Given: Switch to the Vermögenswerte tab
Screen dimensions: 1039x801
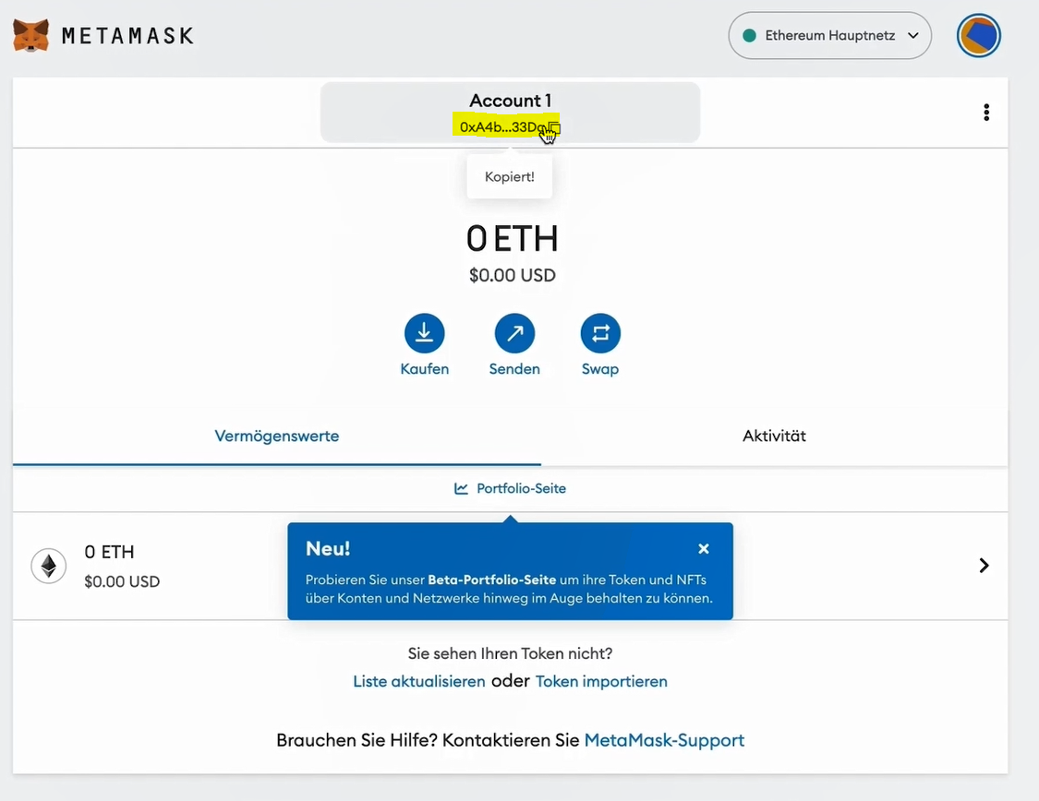Looking at the screenshot, I should (x=277, y=436).
